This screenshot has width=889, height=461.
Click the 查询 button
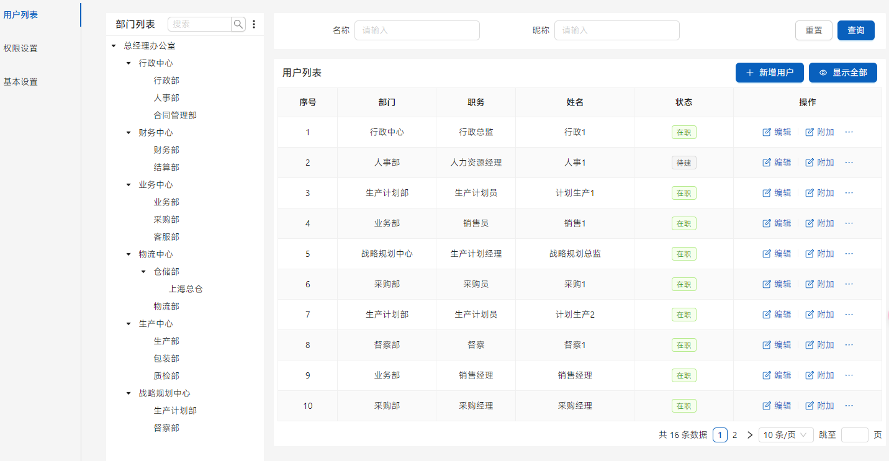(855, 30)
